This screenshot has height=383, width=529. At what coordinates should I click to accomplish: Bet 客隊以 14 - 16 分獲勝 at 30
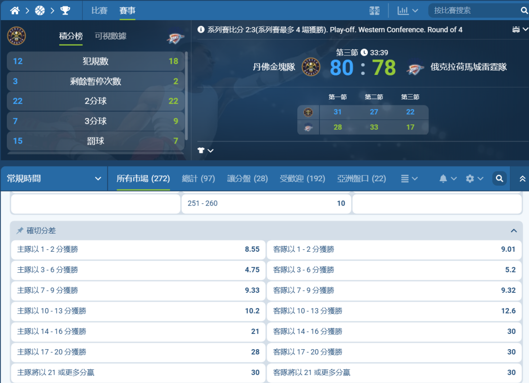tap(394, 332)
